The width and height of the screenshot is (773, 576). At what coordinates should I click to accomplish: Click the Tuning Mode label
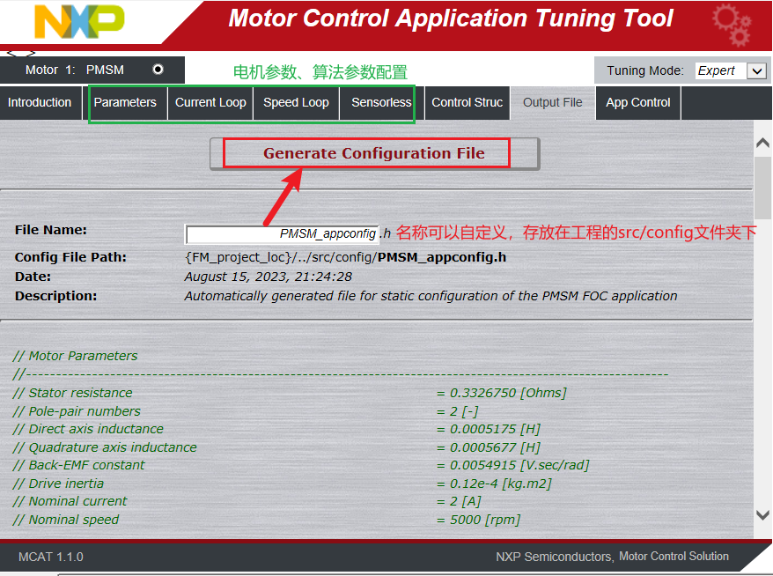[x=645, y=71]
